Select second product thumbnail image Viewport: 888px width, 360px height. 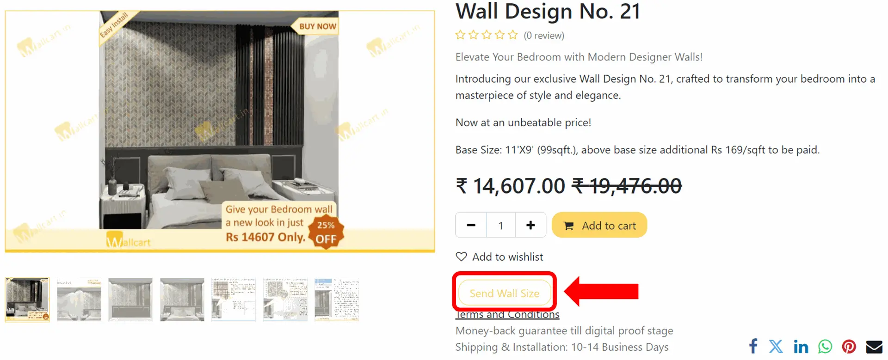pos(79,299)
